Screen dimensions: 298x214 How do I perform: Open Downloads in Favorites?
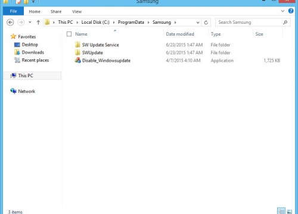(33, 52)
